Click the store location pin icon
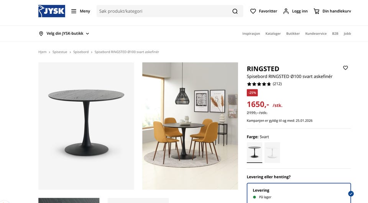Screen dimensions: 368x203 point(41,34)
